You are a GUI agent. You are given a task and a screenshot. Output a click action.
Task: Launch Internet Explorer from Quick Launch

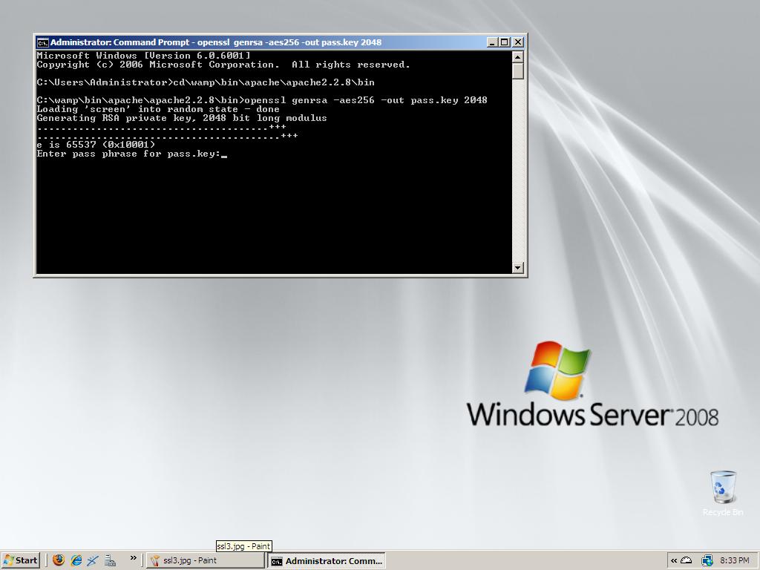pos(76,560)
